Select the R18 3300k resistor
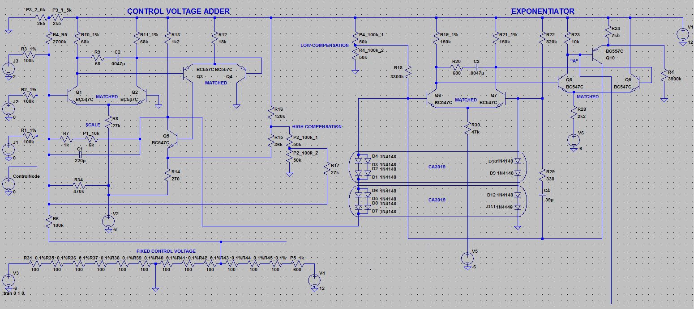 tap(409, 72)
